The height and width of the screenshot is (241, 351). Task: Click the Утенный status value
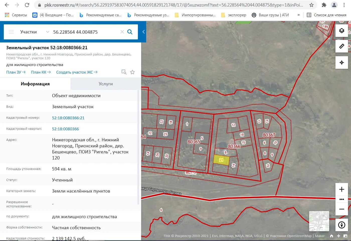point(62,180)
